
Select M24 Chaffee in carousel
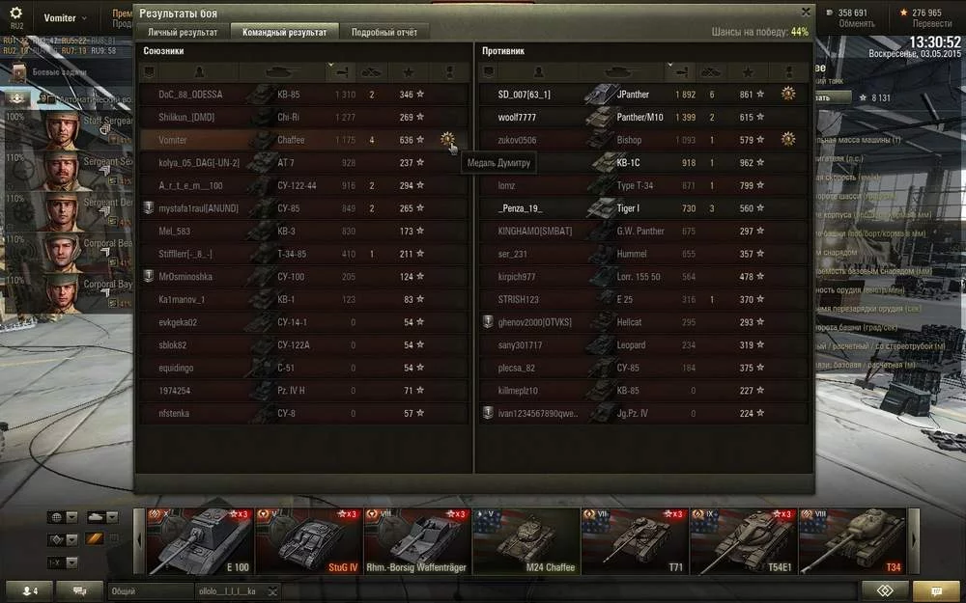click(x=526, y=541)
